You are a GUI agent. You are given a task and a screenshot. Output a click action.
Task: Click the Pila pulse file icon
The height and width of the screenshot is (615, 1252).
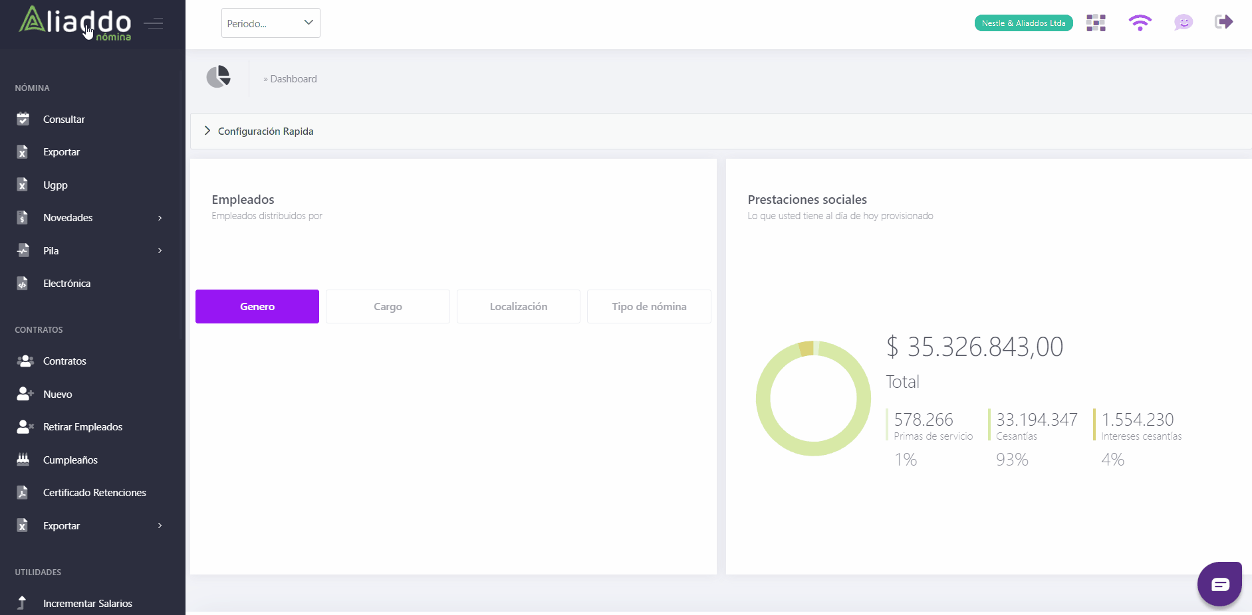click(x=23, y=250)
